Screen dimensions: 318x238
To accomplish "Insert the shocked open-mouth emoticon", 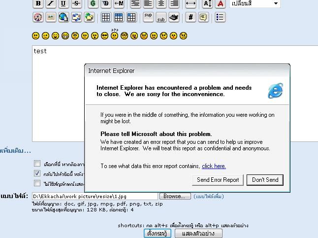I will (95, 36).
